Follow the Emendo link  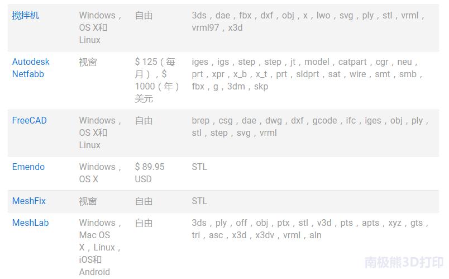pyautogui.click(x=28, y=167)
